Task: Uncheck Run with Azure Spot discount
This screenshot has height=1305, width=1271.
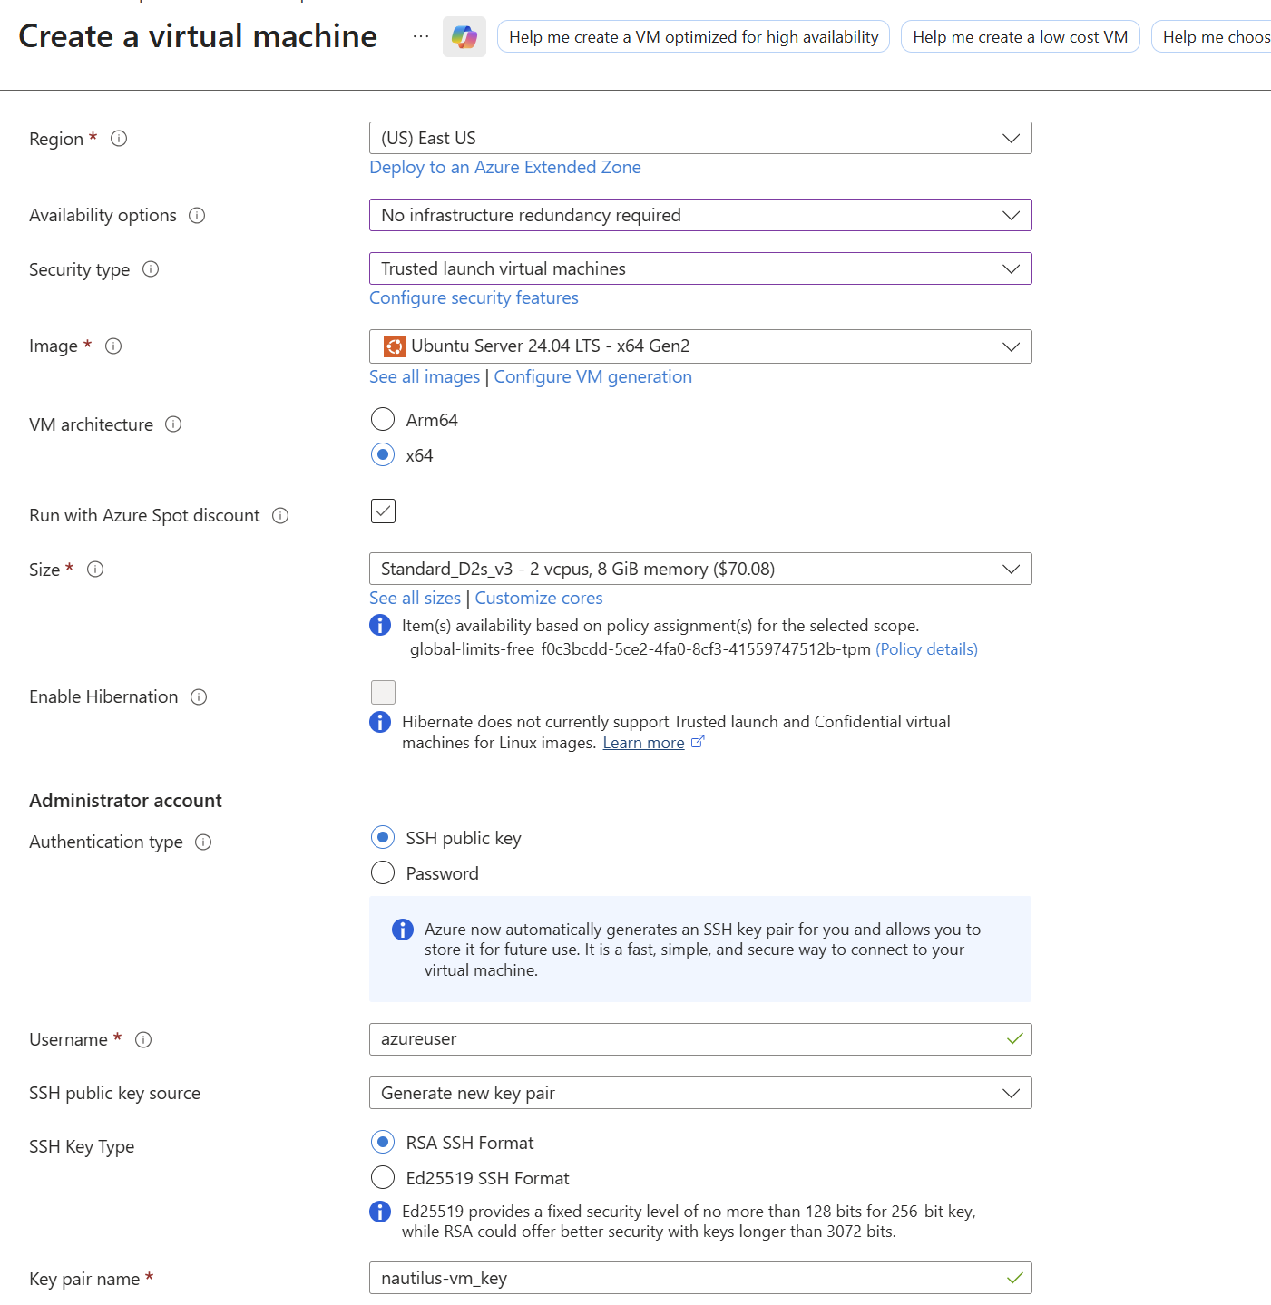Action: (x=383, y=511)
